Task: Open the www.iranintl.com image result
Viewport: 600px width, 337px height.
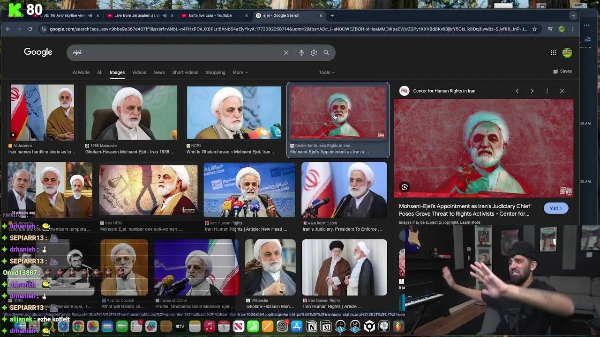Action: point(345,190)
